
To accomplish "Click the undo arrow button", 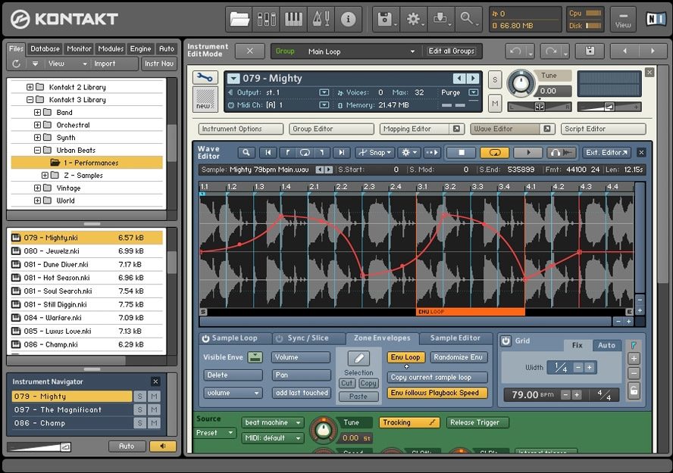I will click(515, 51).
